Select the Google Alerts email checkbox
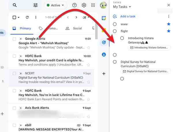The width and height of the screenshot is (173, 132). point(14,39)
